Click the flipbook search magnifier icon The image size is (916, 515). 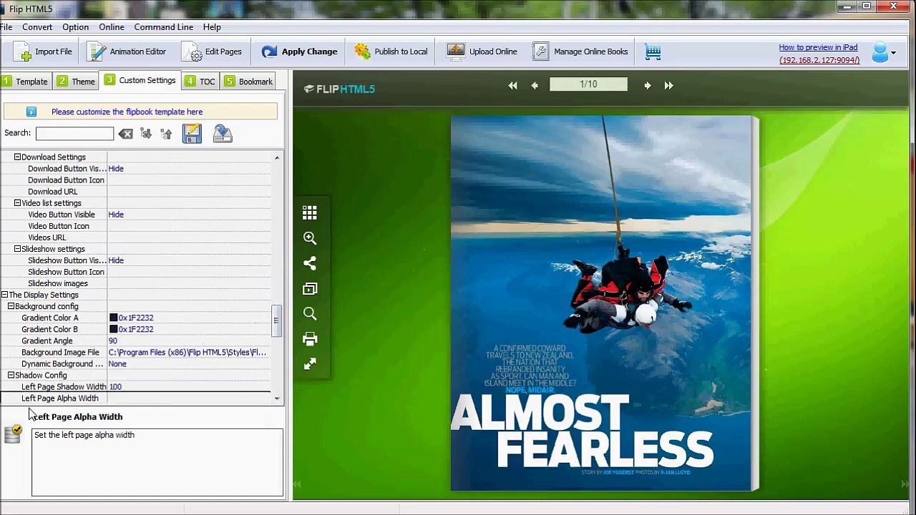coord(310,313)
